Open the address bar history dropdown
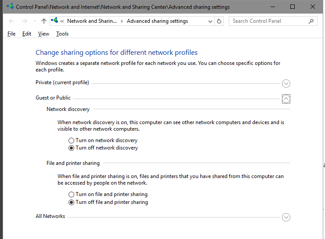The height and width of the screenshot is (239, 325). click(x=210, y=21)
